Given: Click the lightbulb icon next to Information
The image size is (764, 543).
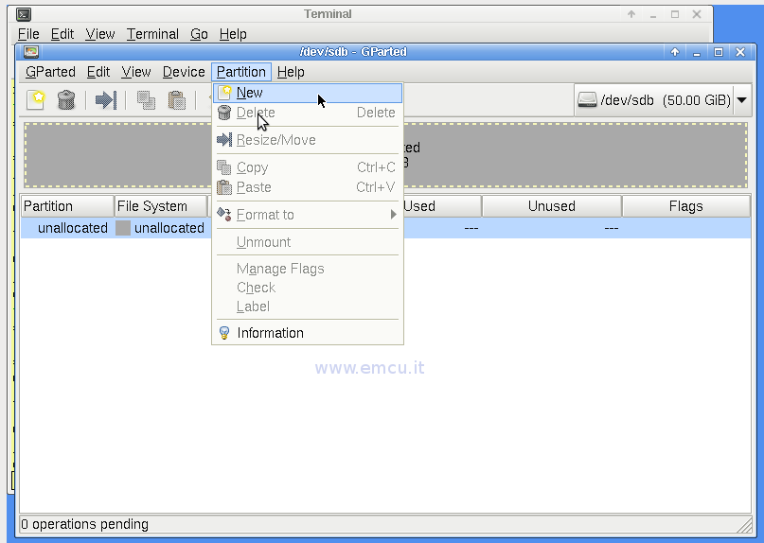Looking at the screenshot, I should click(224, 333).
